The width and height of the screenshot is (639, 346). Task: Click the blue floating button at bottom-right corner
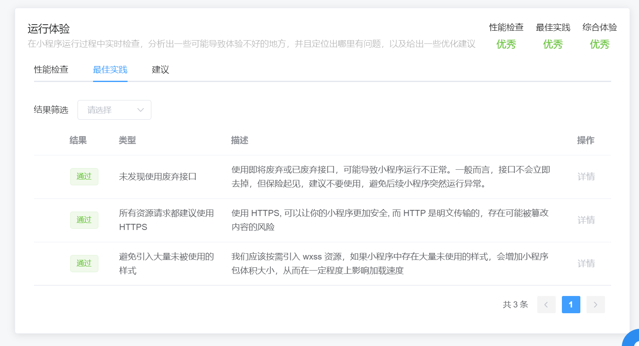pos(632,339)
